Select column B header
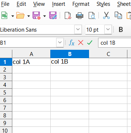The image size is (131, 133). pyautogui.click(x=70, y=54)
